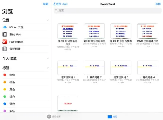The width and height of the screenshot is (163, 120).
Task: Tap the 选择 button
Action: [158, 4]
